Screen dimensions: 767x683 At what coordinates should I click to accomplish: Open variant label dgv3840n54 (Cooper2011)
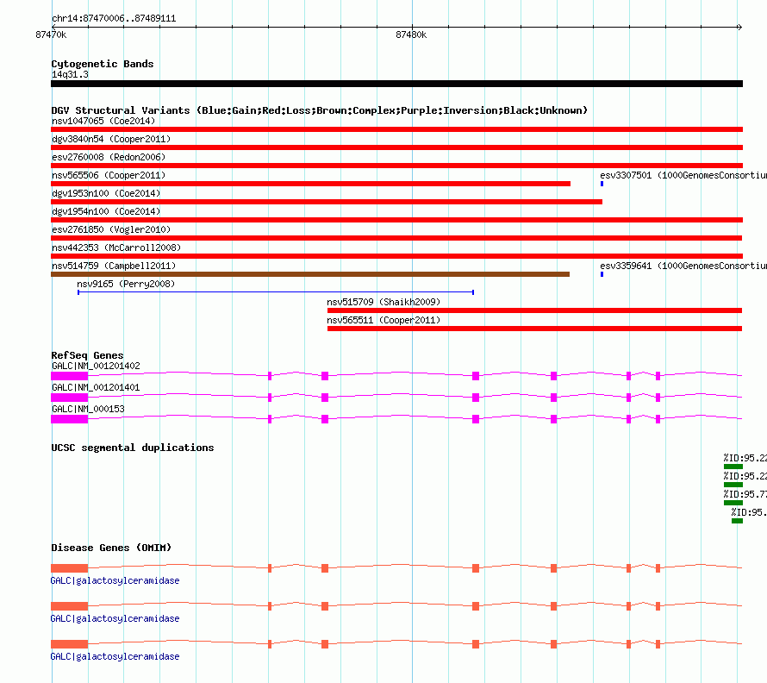[x=111, y=139]
